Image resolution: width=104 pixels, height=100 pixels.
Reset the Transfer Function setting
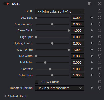coord(99,88)
